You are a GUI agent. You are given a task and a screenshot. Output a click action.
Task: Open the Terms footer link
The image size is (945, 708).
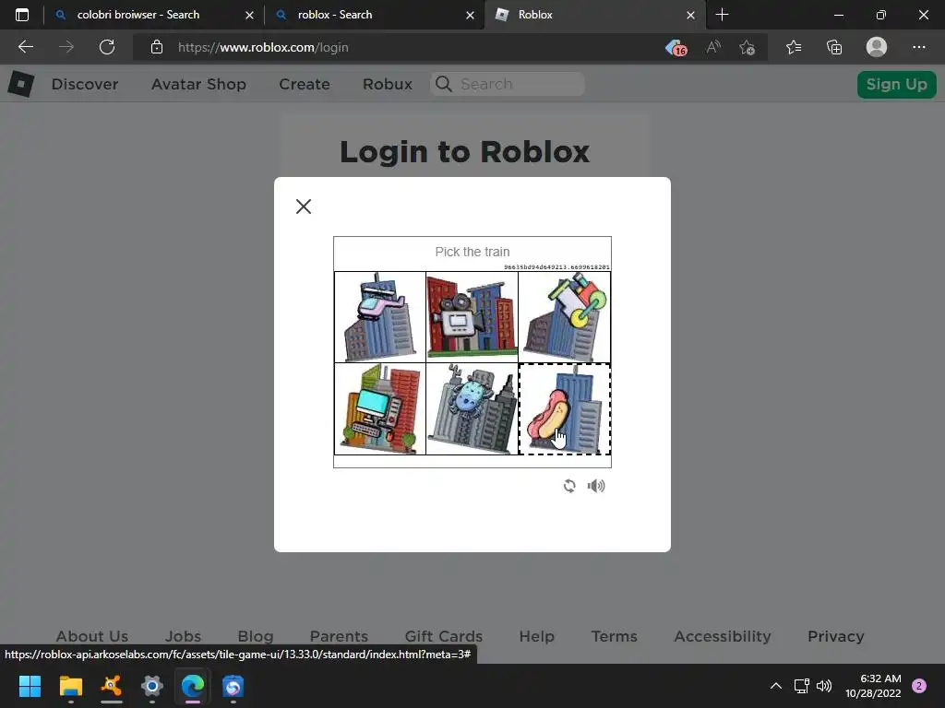614,636
